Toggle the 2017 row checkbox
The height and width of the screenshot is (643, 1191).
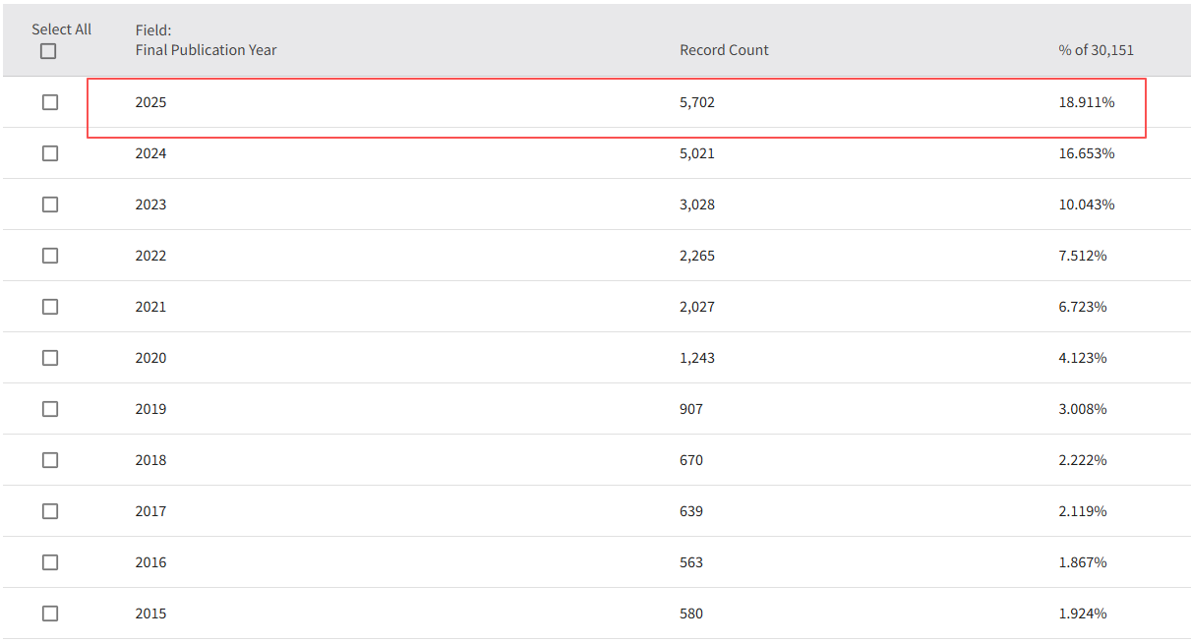tap(50, 511)
